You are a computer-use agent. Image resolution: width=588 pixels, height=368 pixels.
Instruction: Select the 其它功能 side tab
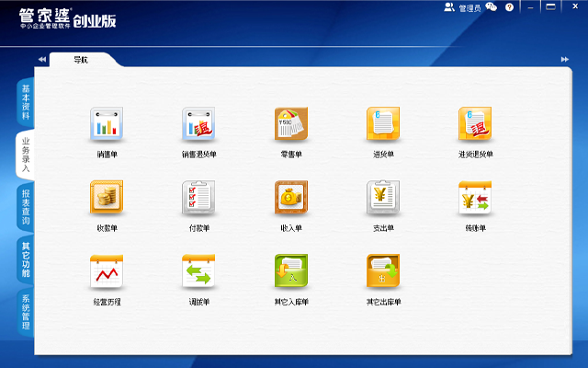coord(26,260)
